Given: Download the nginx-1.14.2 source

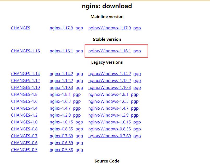Looking at the screenshot, I should 61,74.
